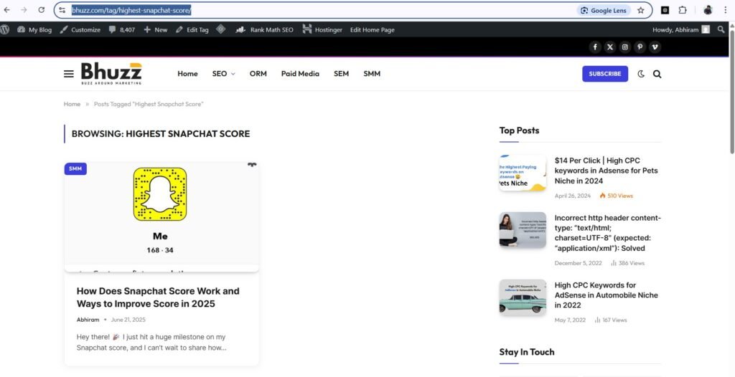Screen dimensions: 735x377
Task: Open the Instagram social icon
Action: pyautogui.click(x=625, y=47)
